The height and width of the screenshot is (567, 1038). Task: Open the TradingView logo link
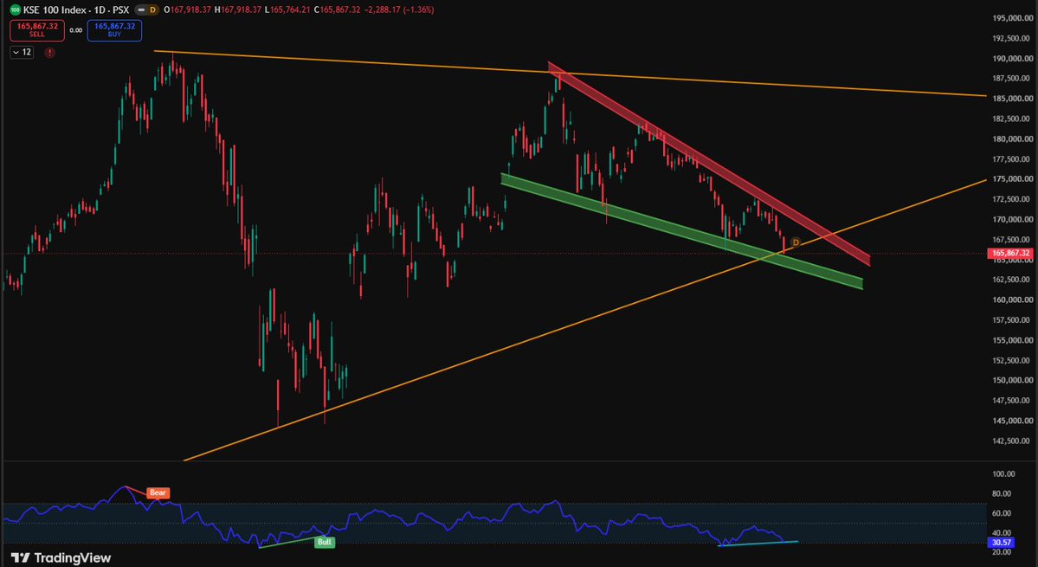pos(61,557)
